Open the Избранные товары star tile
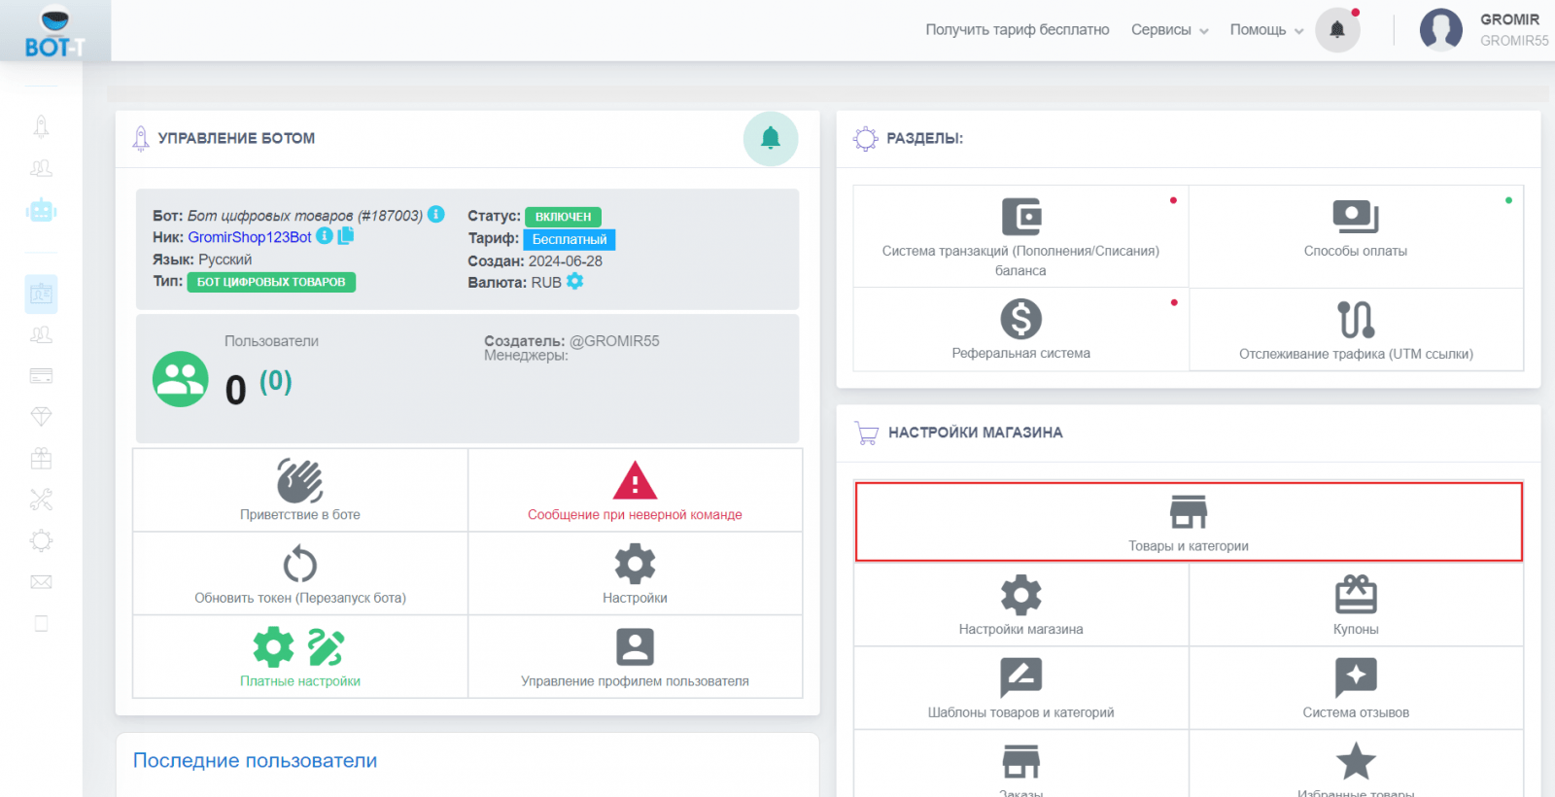Screen dimensions: 1555x797 click(x=1356, y=765)
